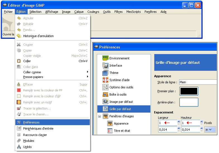Open the Calque menu
Viewport: 219px width, 153px height.
pos(79,12)
